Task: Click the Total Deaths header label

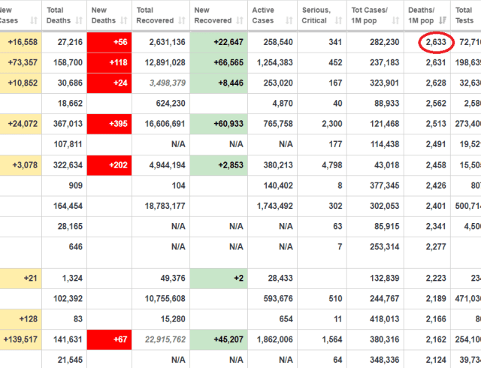Action: [x=59, y=15]
